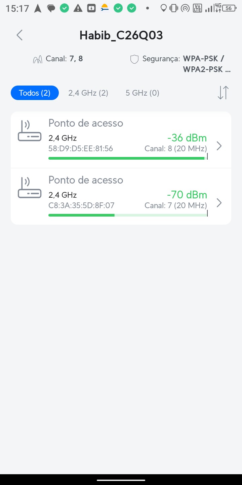Tap the -70 dBm signal strength bar

coord(127,215)
